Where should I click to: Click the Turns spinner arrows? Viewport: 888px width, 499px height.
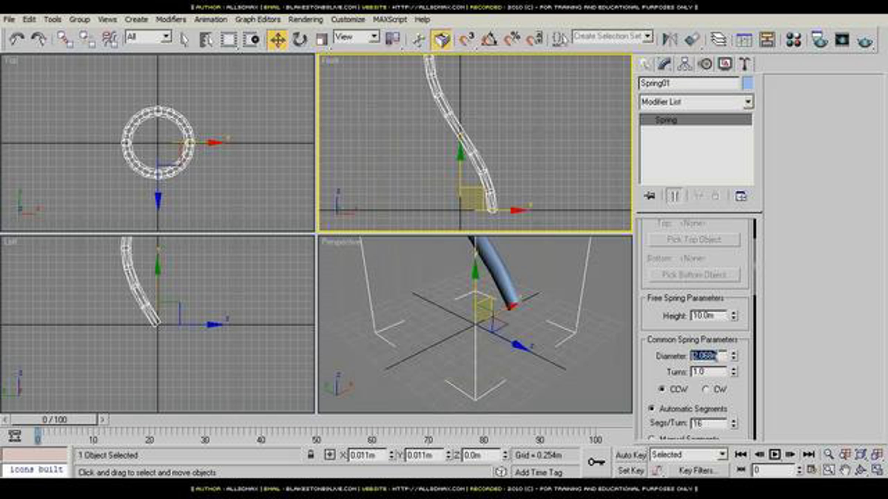pyautogui.click(x=734, y=371)
